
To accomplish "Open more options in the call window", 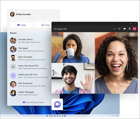I will (115, 29).
